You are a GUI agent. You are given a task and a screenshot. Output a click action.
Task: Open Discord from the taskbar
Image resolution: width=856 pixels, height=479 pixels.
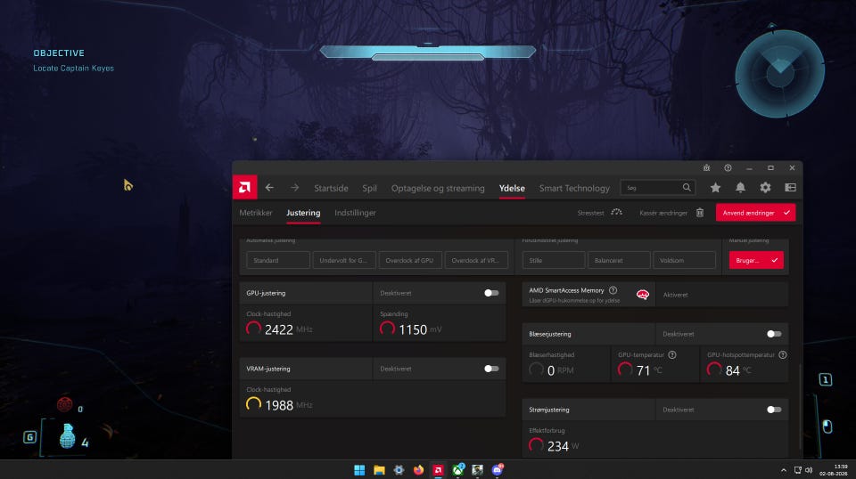(x=498, y=470)
